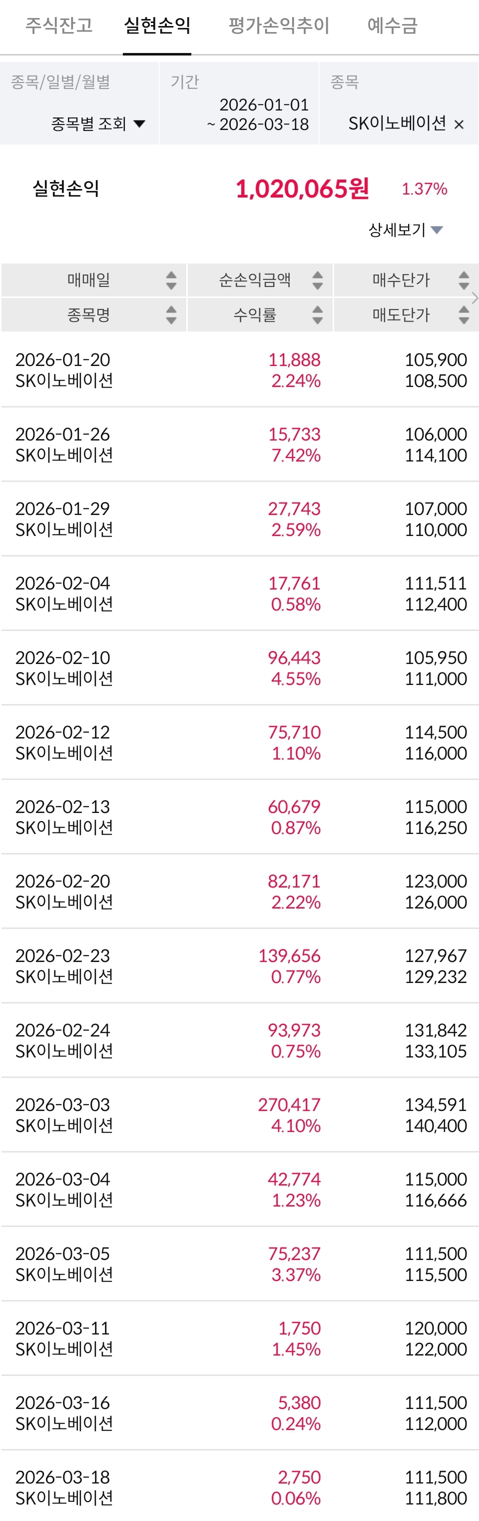Open the 종목별 조회 dropdown
This screenshot has height=1521, width=479.
98,124
